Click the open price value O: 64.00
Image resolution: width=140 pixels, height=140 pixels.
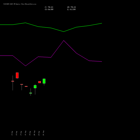49,10
